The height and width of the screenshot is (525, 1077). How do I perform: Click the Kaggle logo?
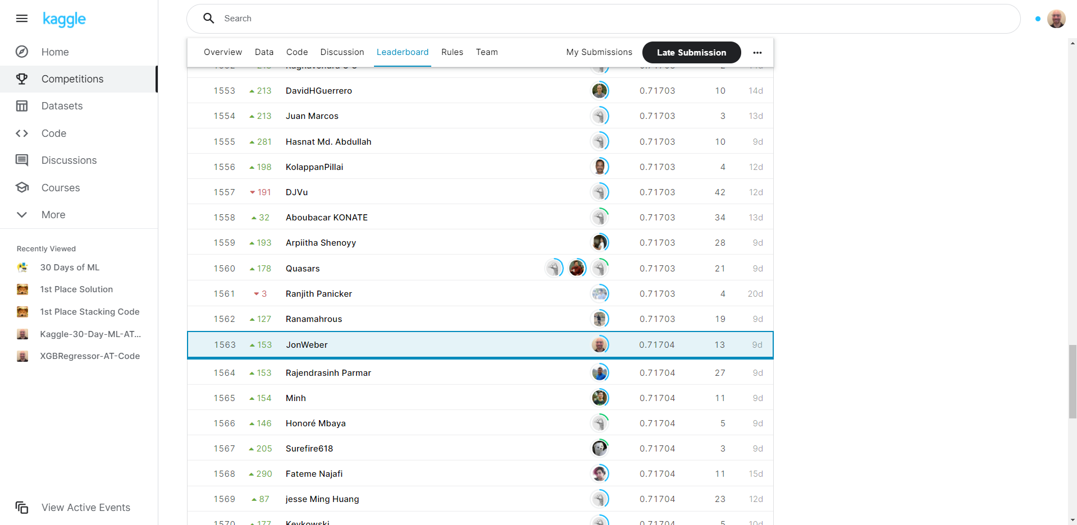tap(64, 19)
